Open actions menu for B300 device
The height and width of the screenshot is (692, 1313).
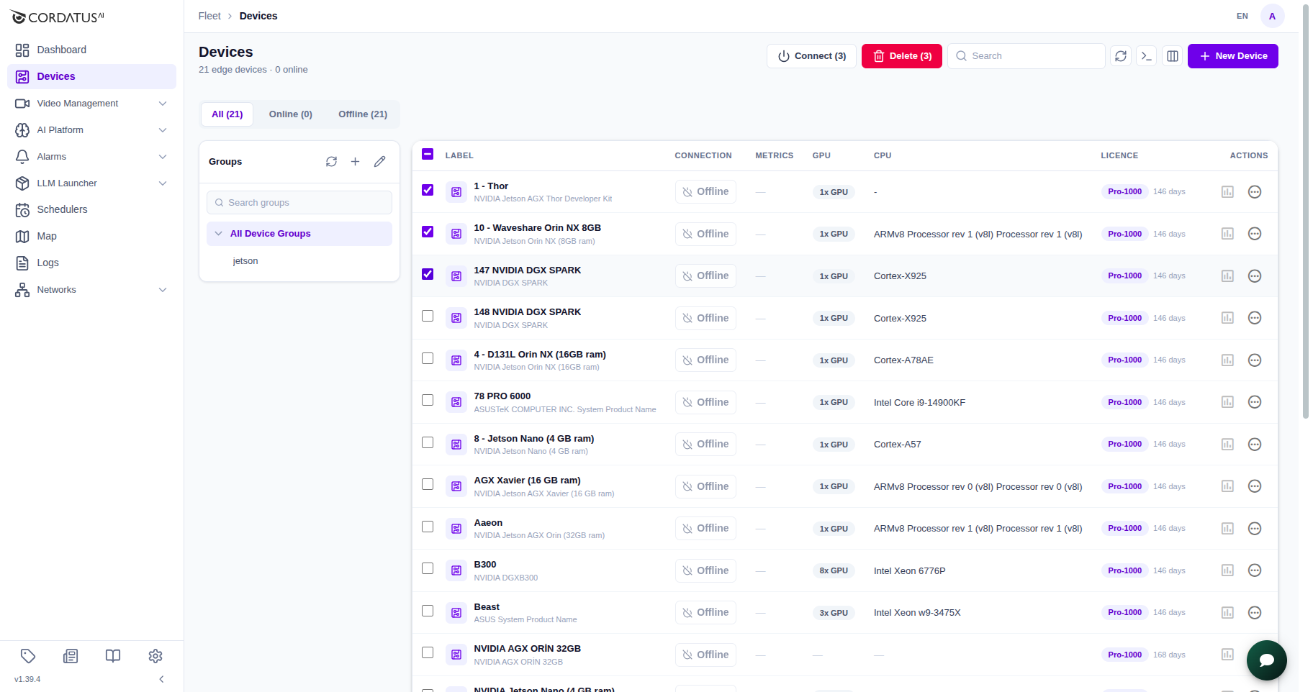click(1255, 570)
